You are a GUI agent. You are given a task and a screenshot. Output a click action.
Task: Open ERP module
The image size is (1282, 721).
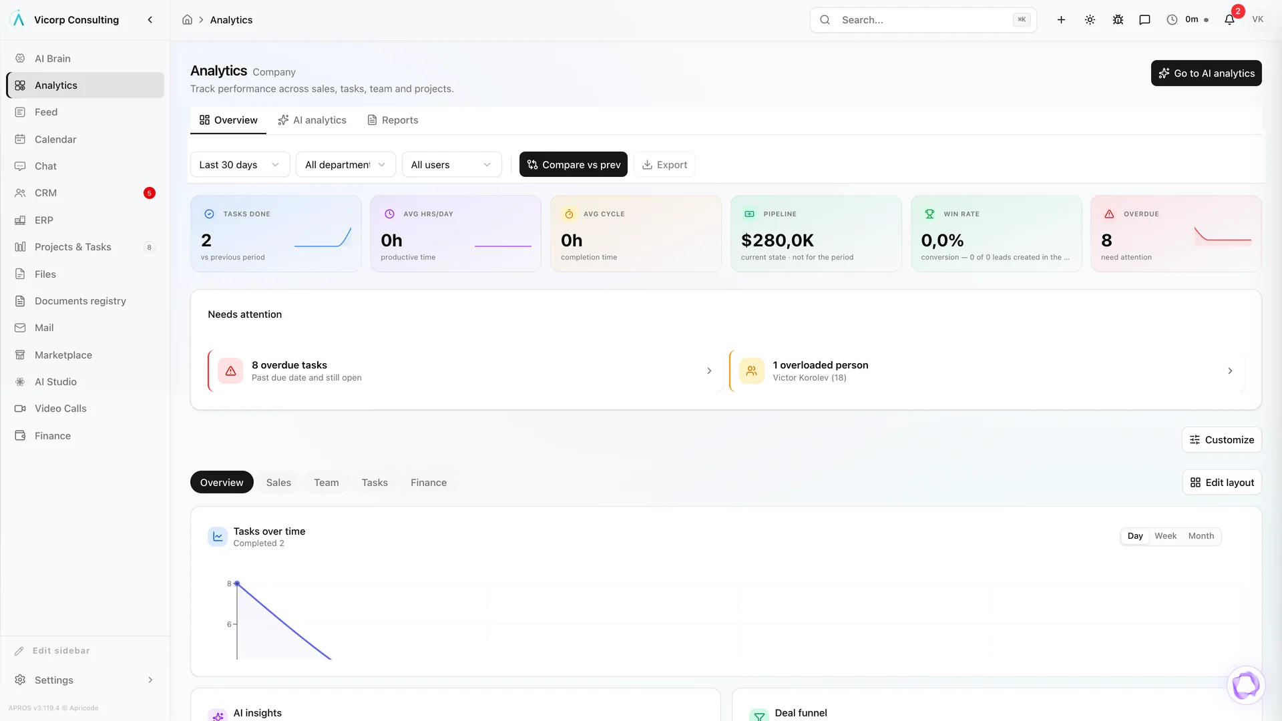click(x=85, y=220)
